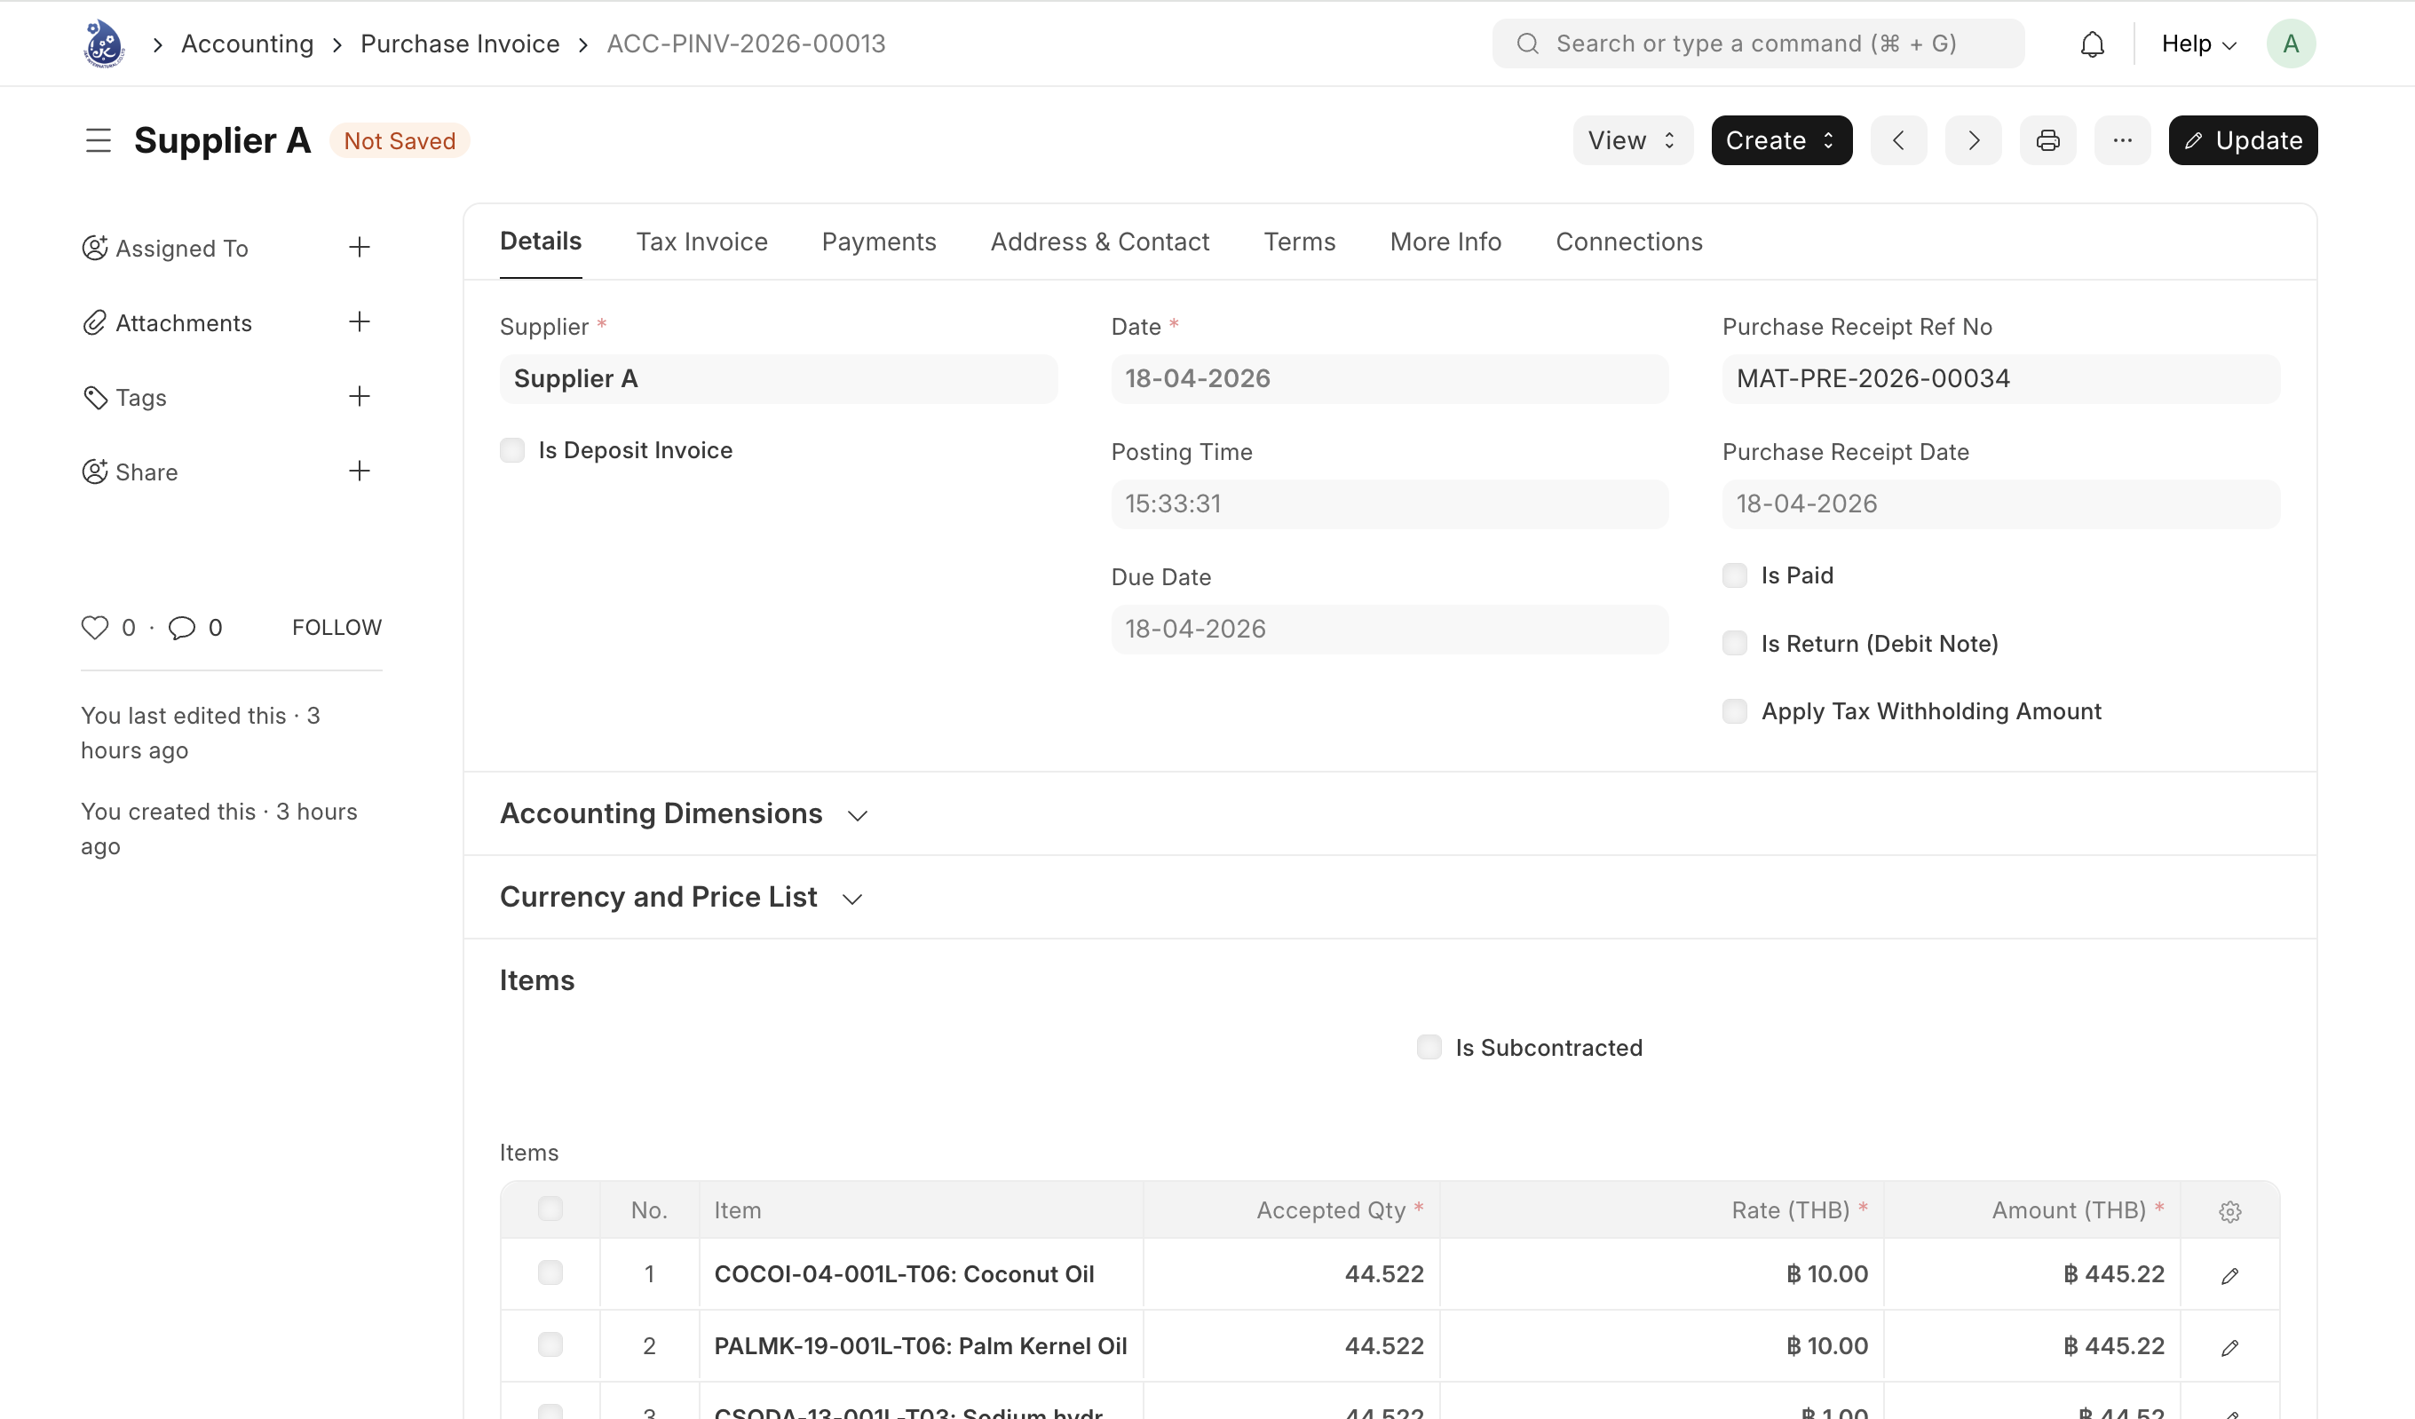
Task: Check Is Subcontracted
Action: tap(1429, 1047)
